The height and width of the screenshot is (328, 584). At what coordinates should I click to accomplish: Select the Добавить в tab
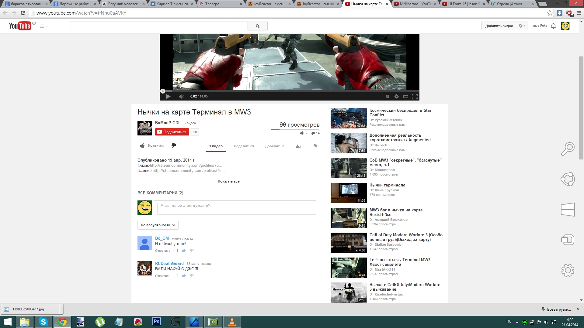275,146
